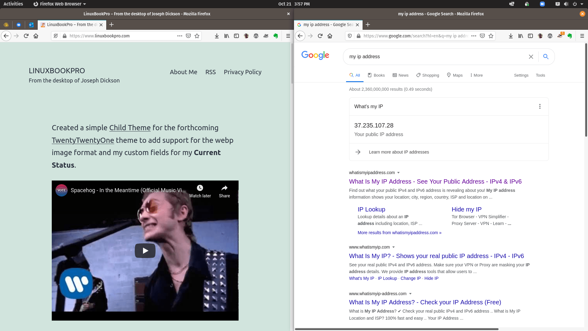Open the clock and calendar menu

click(294, 4)
